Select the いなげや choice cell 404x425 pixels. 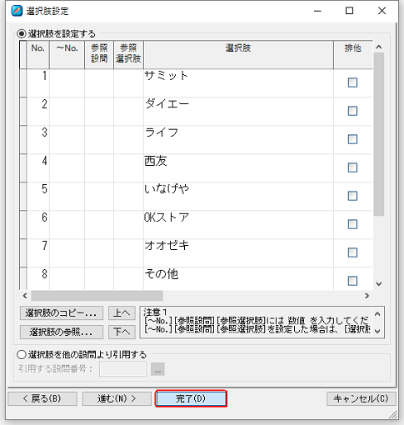click(x=238, y=197)
